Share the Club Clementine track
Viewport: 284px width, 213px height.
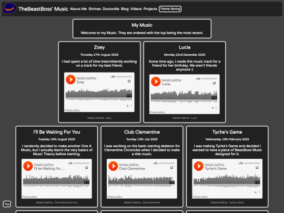tap(171, 168)
